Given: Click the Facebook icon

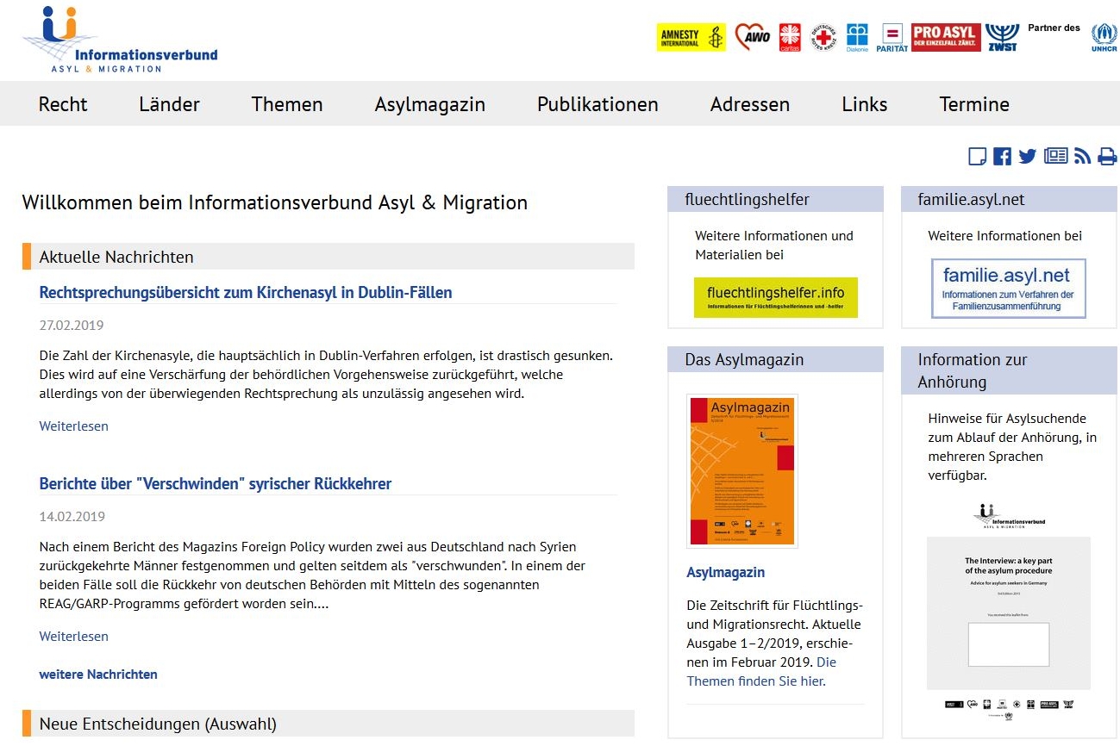Looking at the screenshot, I should click(x=1002, y=156).
